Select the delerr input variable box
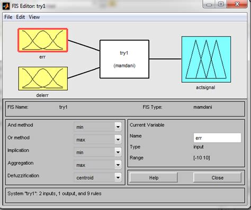Screen dimensions: 251x210 pyautogui.click(x=43, y=78)
